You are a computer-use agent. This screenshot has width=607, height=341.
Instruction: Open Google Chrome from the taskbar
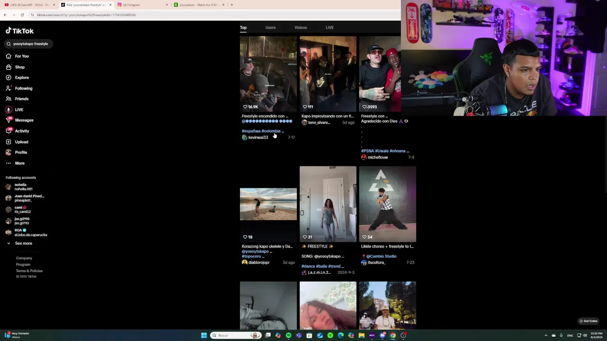click(393, 335)
